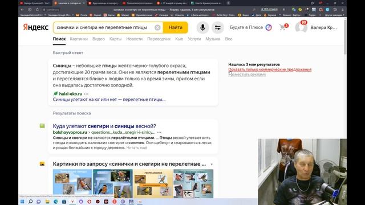Click the bolshoyvopros.ru green URL
Viewport: 365px width, 205px height.
[70, 132]
